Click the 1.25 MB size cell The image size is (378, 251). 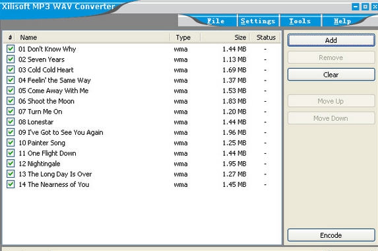[x=234, y=143]
